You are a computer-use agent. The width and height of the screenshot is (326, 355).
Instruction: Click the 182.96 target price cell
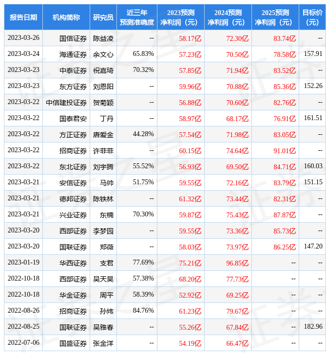pyautogui.click(x=313, y=327)
